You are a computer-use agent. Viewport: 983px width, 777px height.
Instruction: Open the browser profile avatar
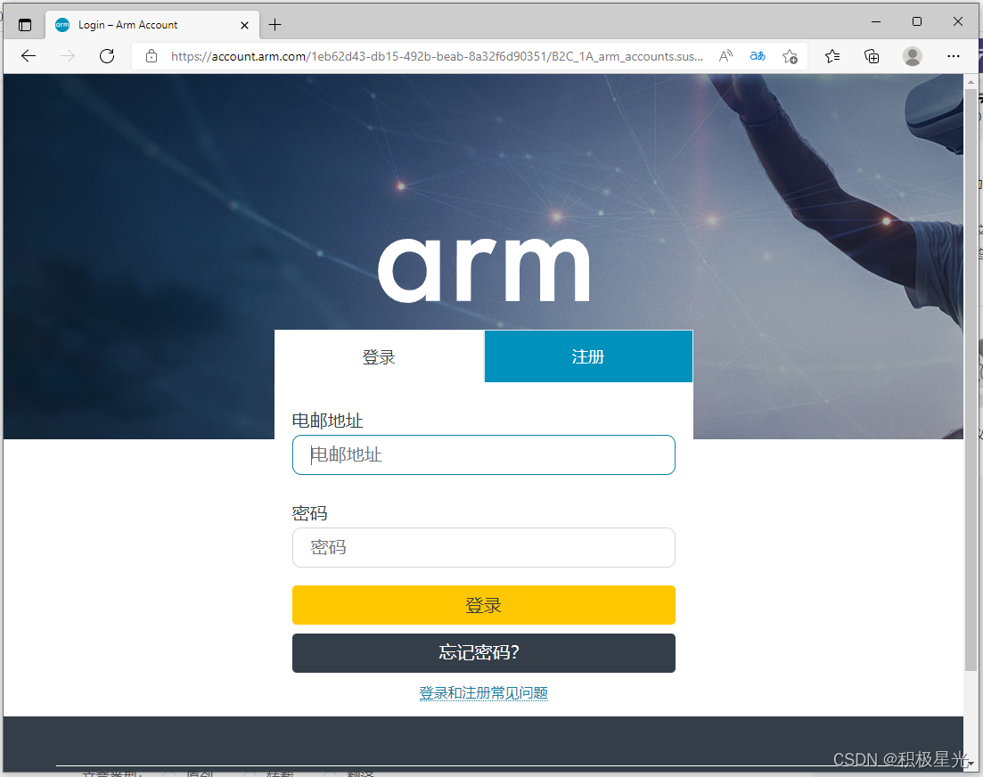pos(913,56)
